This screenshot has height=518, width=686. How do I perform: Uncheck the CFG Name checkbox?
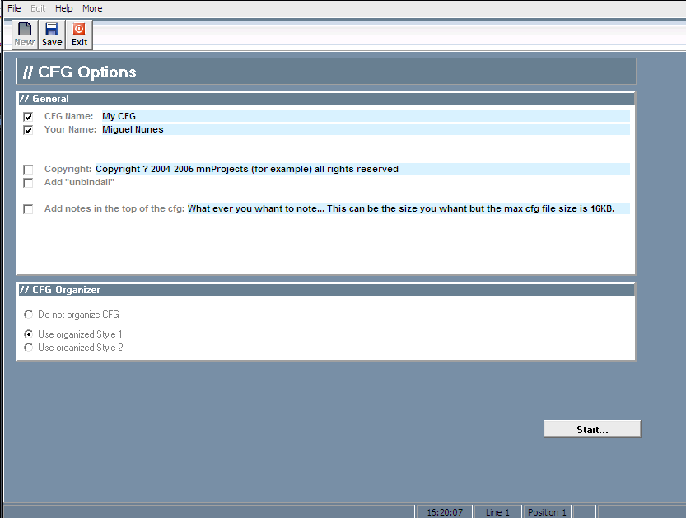[x=28, y=117]
